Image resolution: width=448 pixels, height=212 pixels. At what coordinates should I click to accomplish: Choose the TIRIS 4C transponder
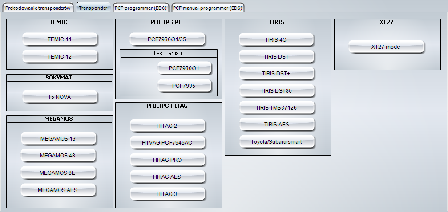click(277, 39)
